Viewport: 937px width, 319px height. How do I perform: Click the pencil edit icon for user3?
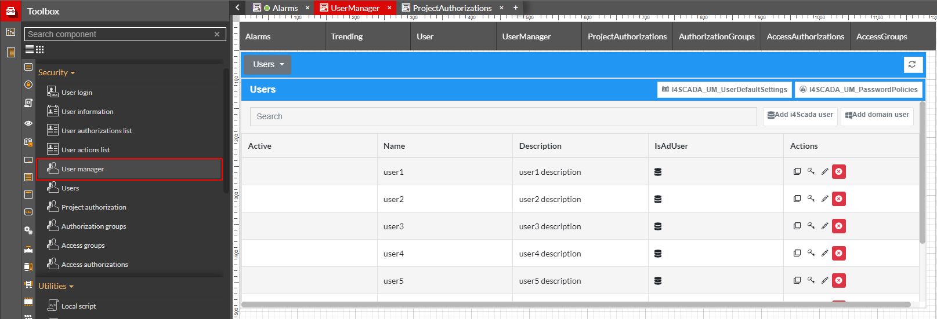click(824, 226)
